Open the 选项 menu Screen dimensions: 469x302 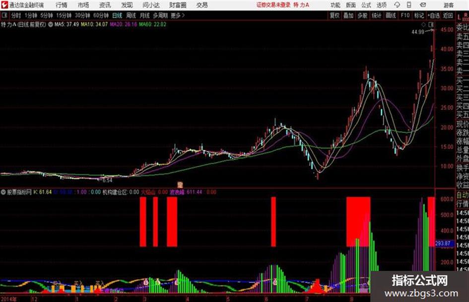pyautogui.click(x=381, y=5)
